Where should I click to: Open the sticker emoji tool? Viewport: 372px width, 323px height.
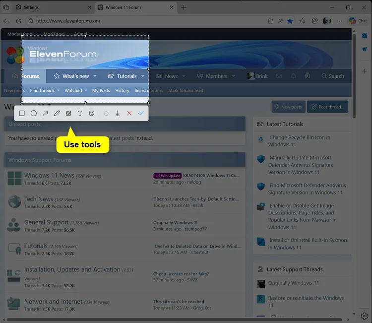click(92, 114)
